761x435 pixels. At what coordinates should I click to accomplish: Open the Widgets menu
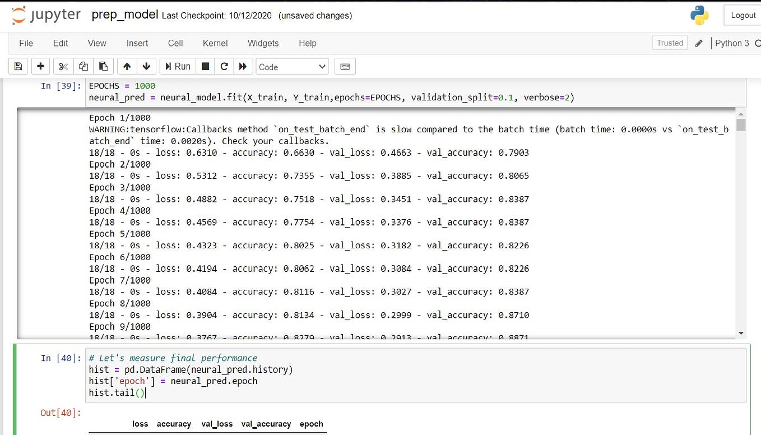(263, 43)
